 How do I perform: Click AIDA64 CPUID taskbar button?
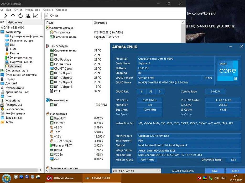pyautogui.click(x=101, y=178)
